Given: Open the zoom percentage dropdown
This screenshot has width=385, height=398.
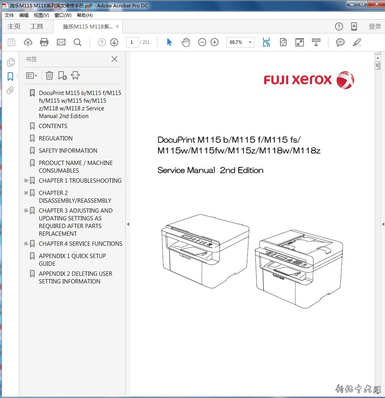Looking at the screenshot, I should 250,42.
